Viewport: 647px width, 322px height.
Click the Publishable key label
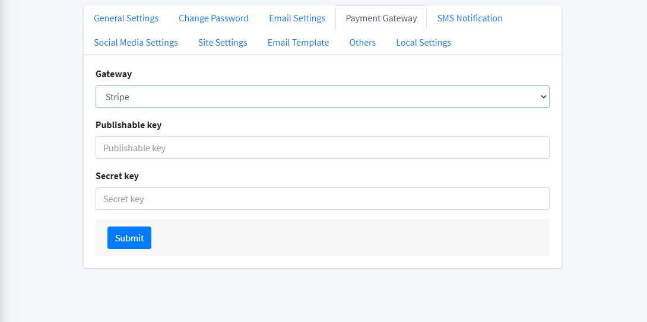128,125
